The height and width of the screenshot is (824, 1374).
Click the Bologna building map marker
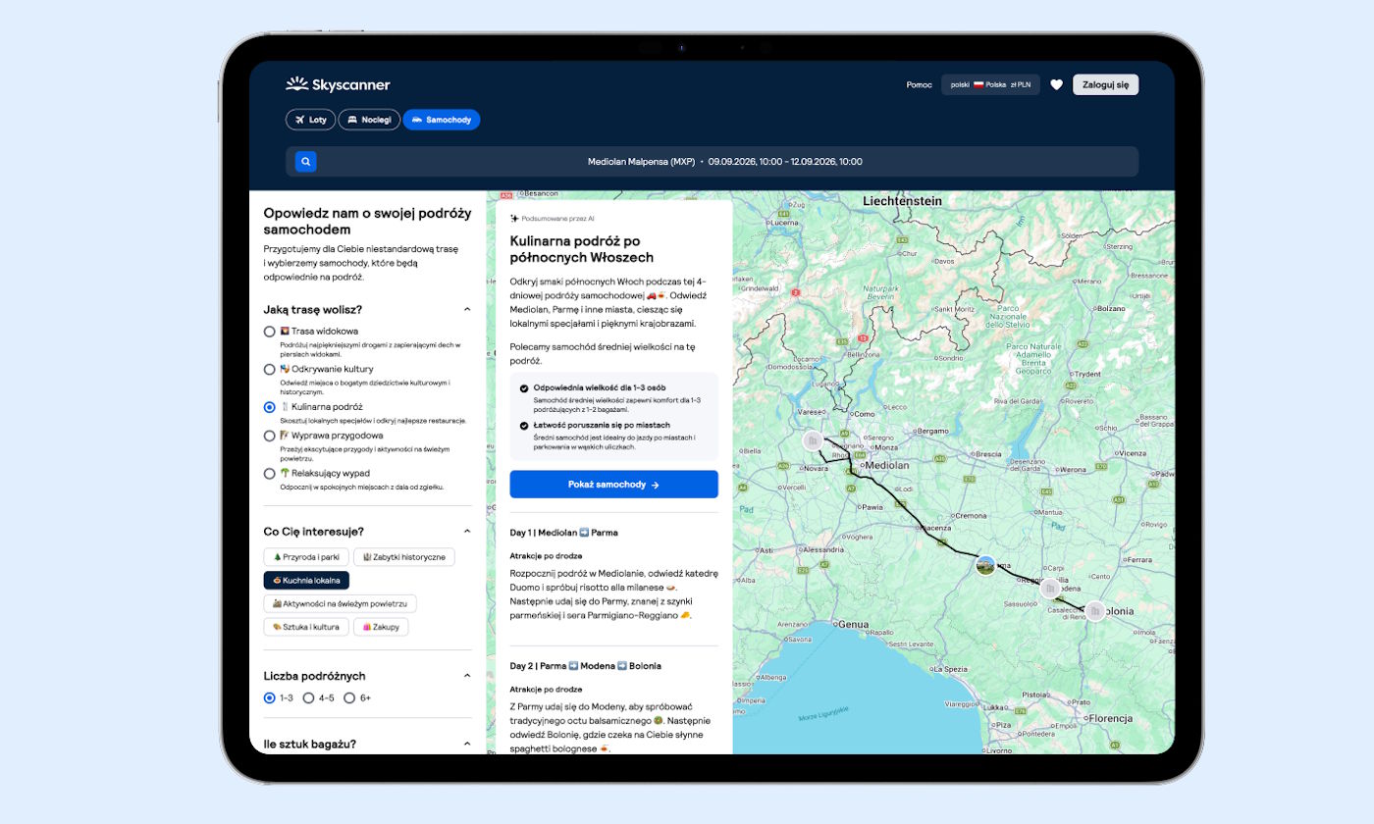(1094, 610)
